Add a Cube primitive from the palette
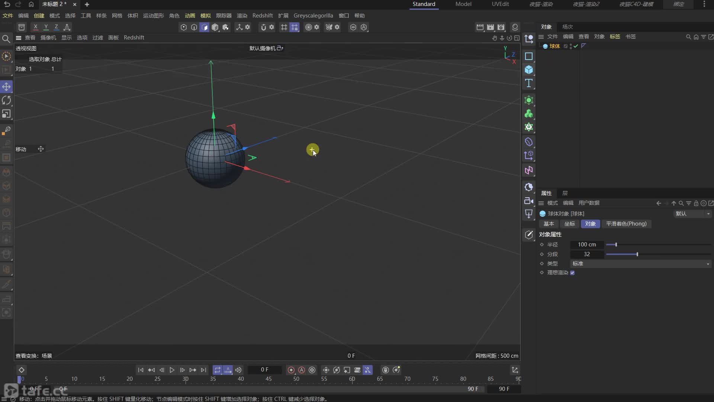 pos(528,70)
